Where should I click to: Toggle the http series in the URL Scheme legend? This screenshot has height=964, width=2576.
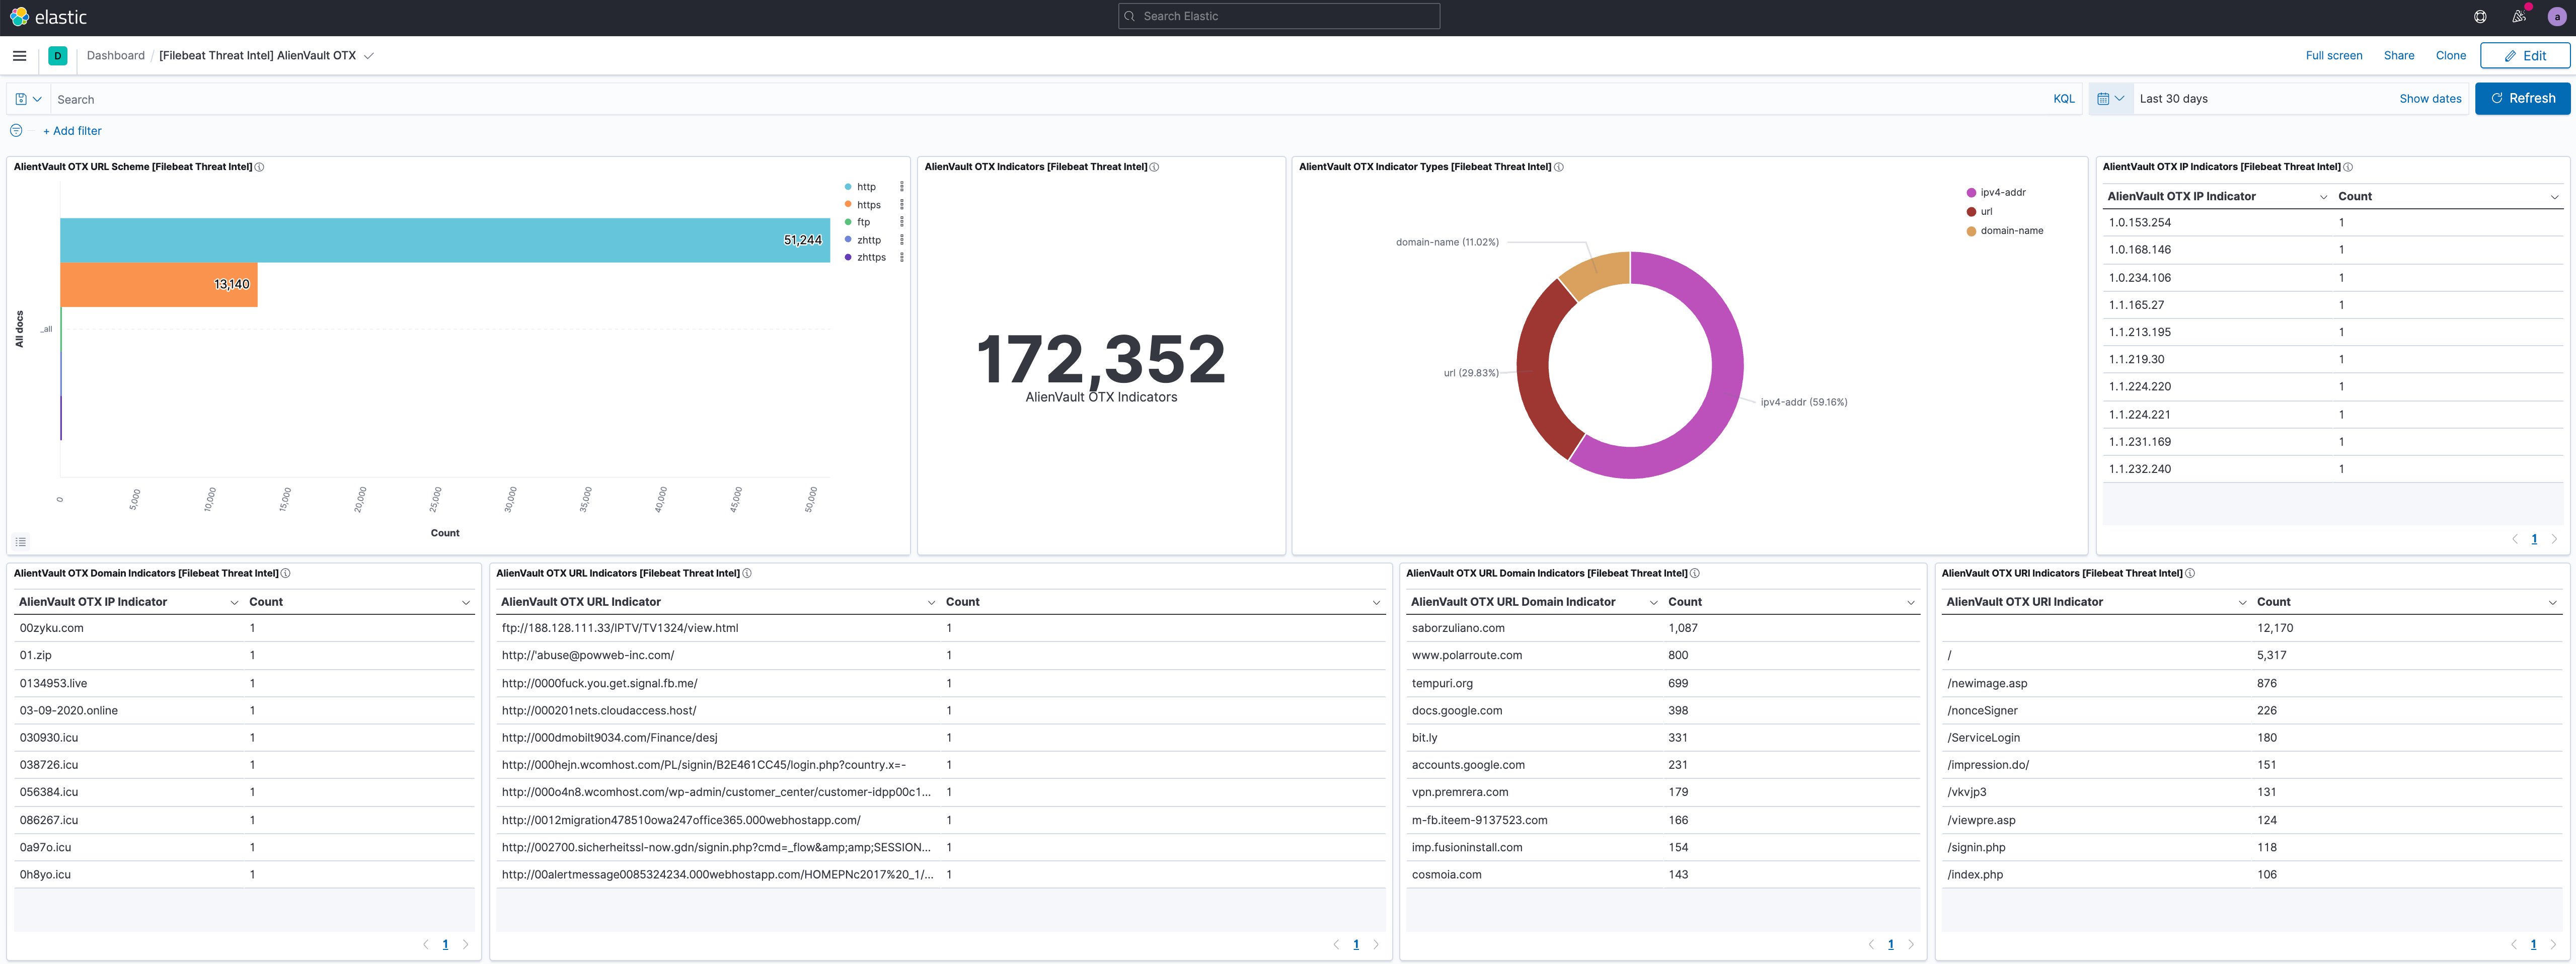tap(864, 186)
